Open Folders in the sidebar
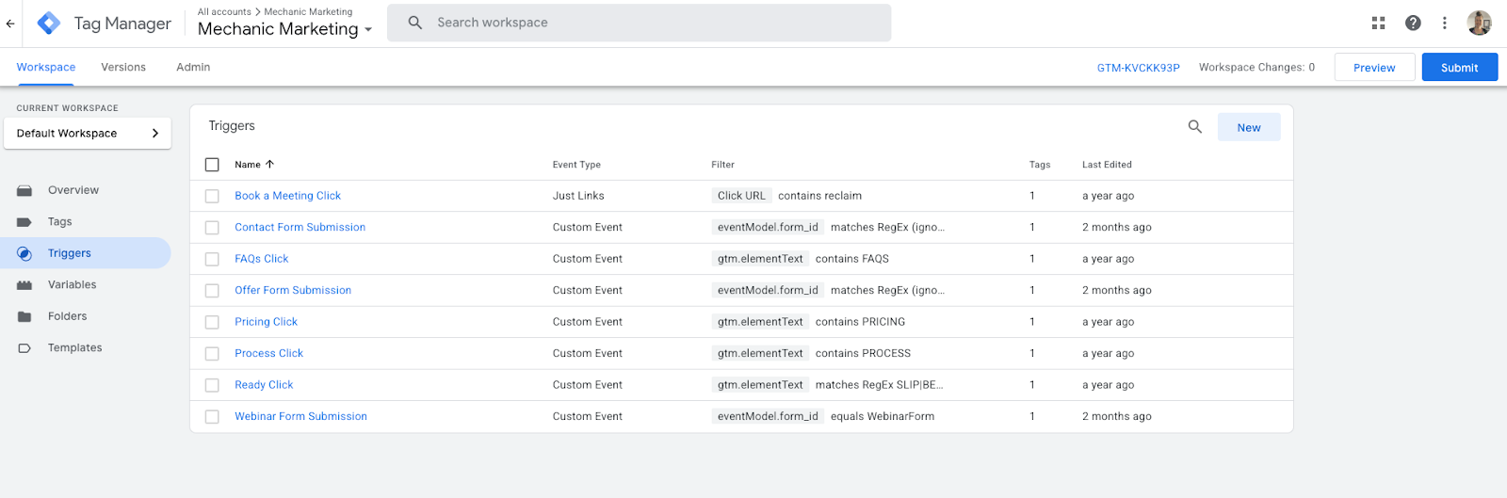The height and width of the screenshot is (498, 1507). tap(67, 316)
